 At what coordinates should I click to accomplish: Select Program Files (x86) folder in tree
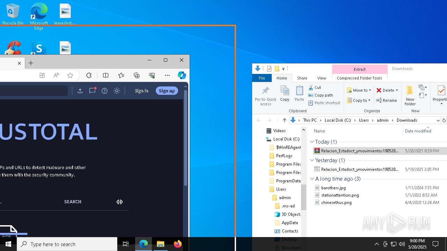click(x=285, y=173)
